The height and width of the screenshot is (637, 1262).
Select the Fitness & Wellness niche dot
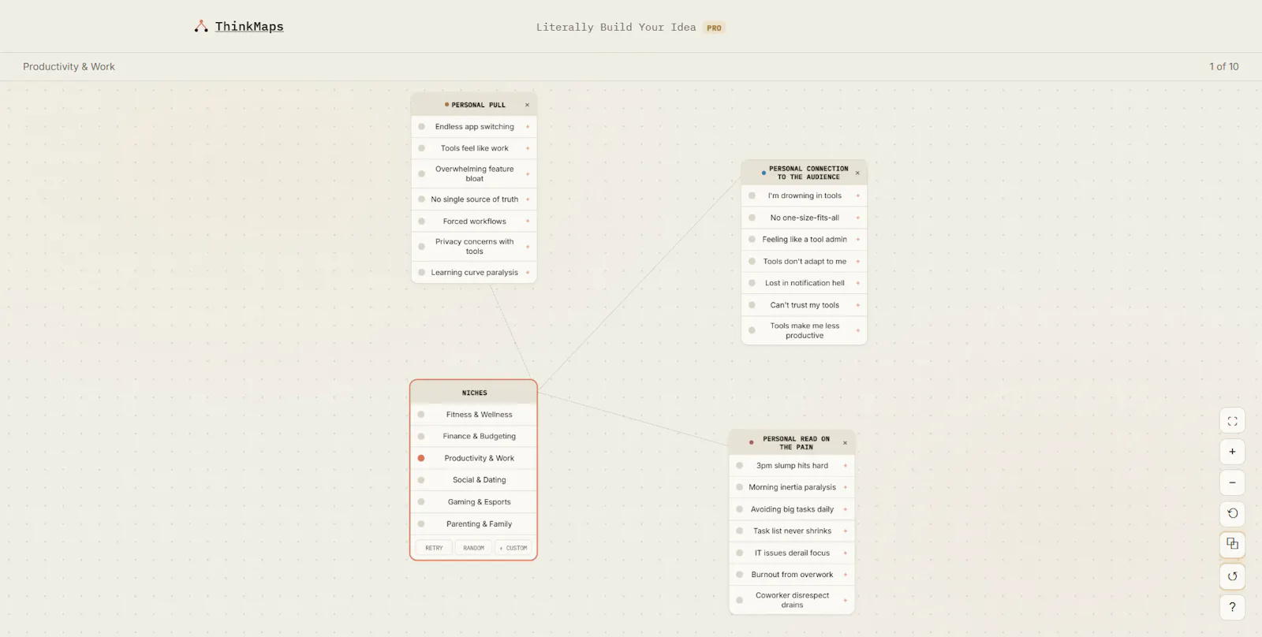[x=421, y=415]
